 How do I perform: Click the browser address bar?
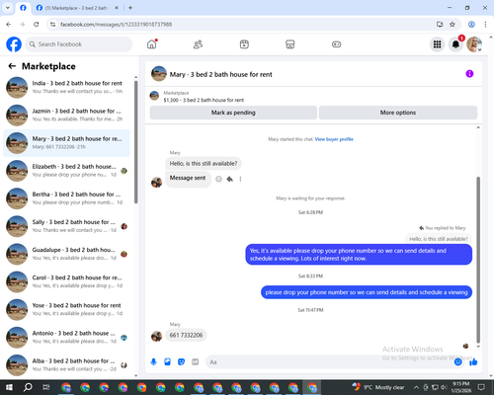[244, 24]
